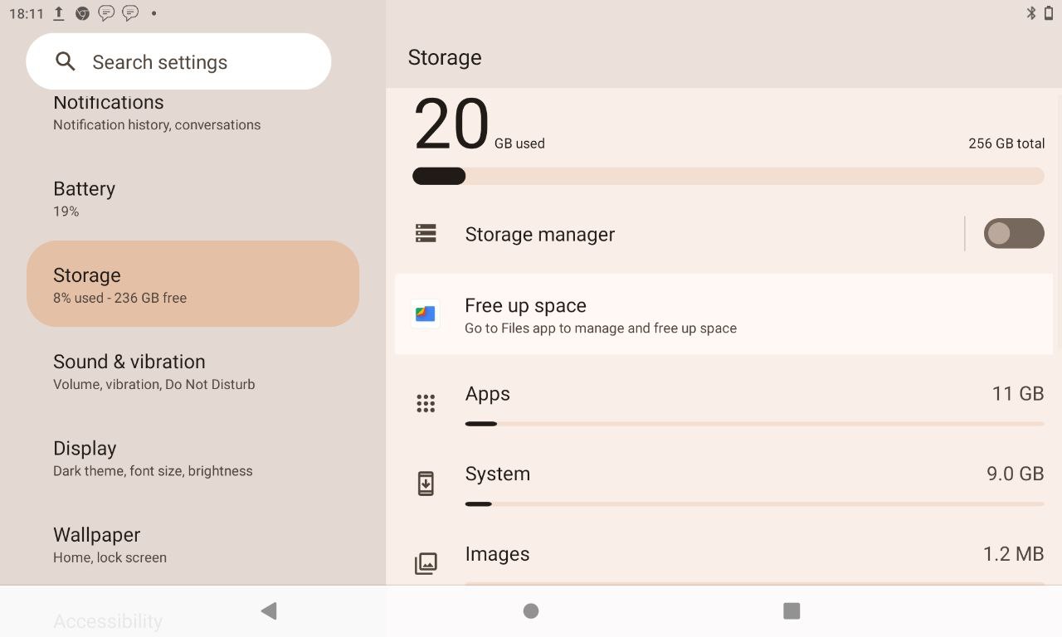The height and width of the screenshot is (637, 1062).
Task: Click the Apps usage progress bar
Action: (x=754, y=424)
